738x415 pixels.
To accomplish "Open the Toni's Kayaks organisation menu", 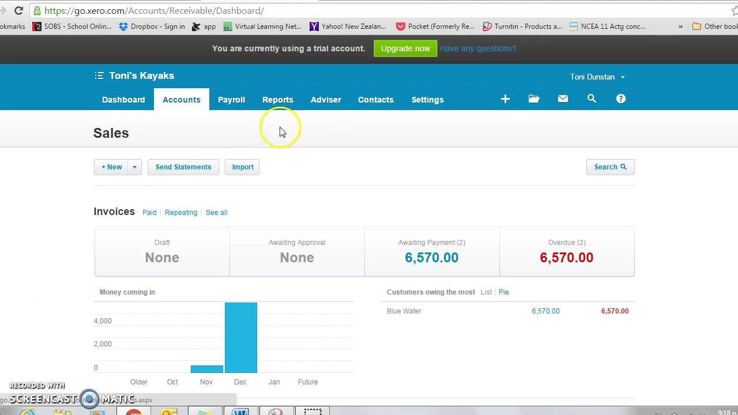I will click(x=134, y=76).
